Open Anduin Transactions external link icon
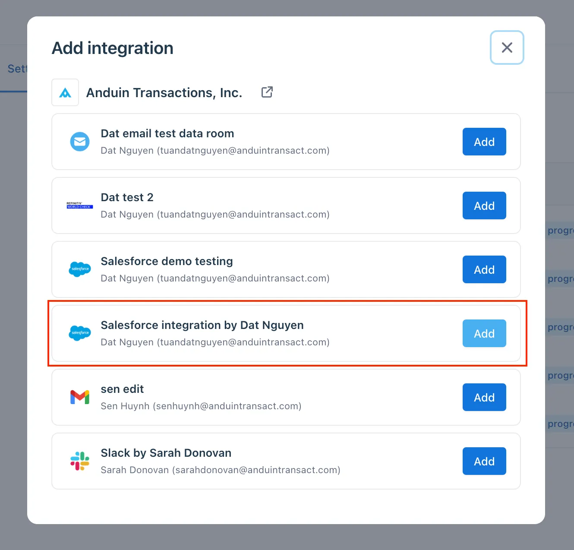The width and height of the screenshot is (574, 550). (x=267, y=92)
